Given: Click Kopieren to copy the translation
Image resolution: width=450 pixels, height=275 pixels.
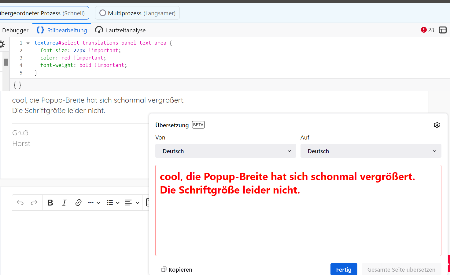Looking at the screenshot, I should (x=177, y=270).
